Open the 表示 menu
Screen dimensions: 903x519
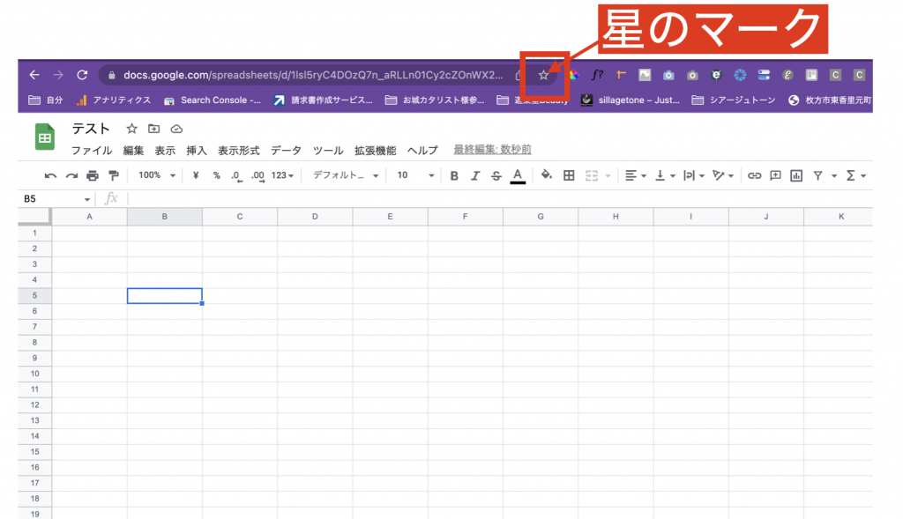pyautogui.click(x=165, y=150)
